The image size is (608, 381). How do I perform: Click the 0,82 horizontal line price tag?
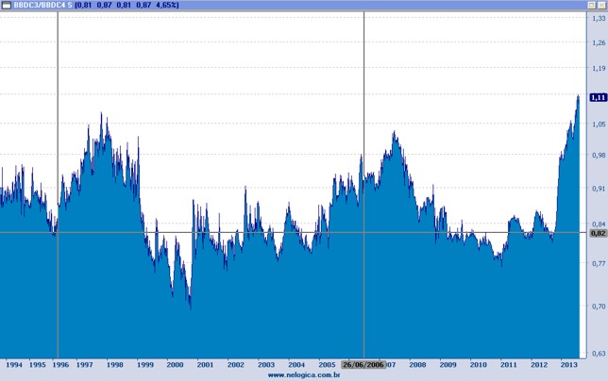(x=597, y=233)
